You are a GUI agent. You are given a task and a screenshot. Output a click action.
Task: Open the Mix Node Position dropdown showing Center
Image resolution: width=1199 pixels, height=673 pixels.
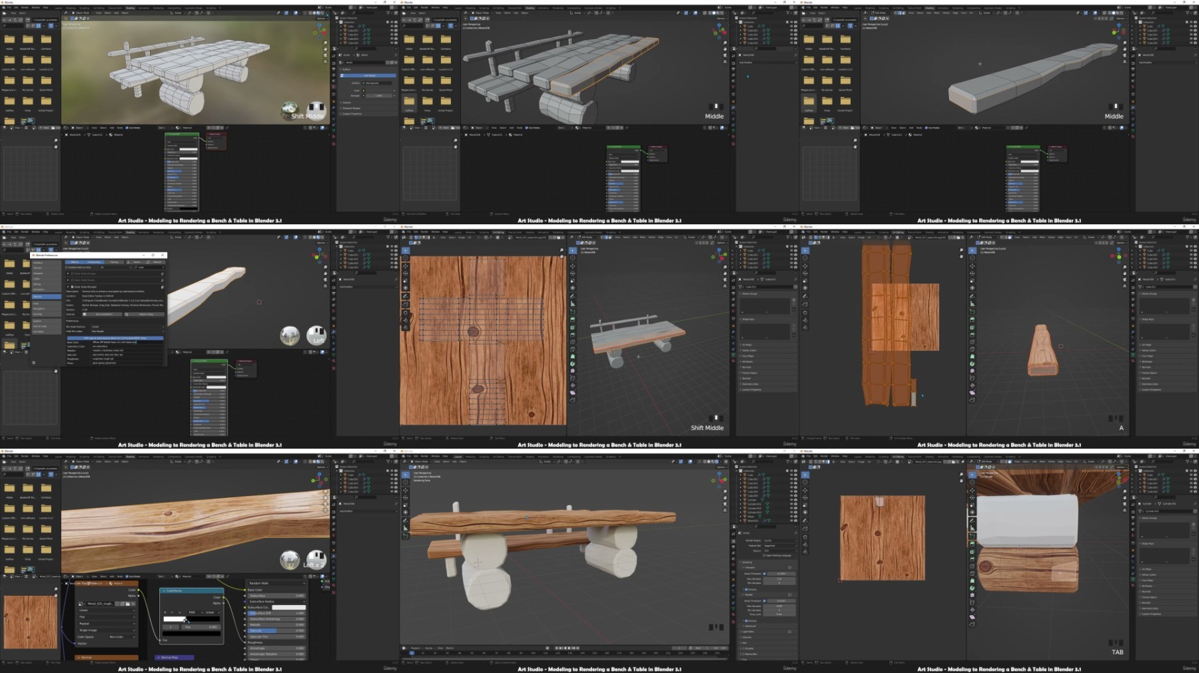point(128,327)
